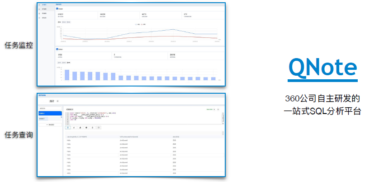379x182 pixels.
Task: Focus the query search input field
Action: 50,108
